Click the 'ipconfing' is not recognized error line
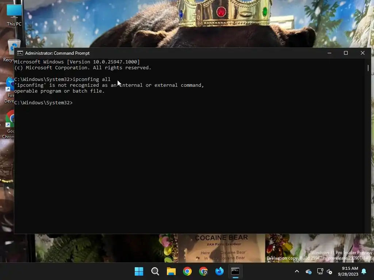Viewport: 374px width, 280px height. tap(109, 85)
